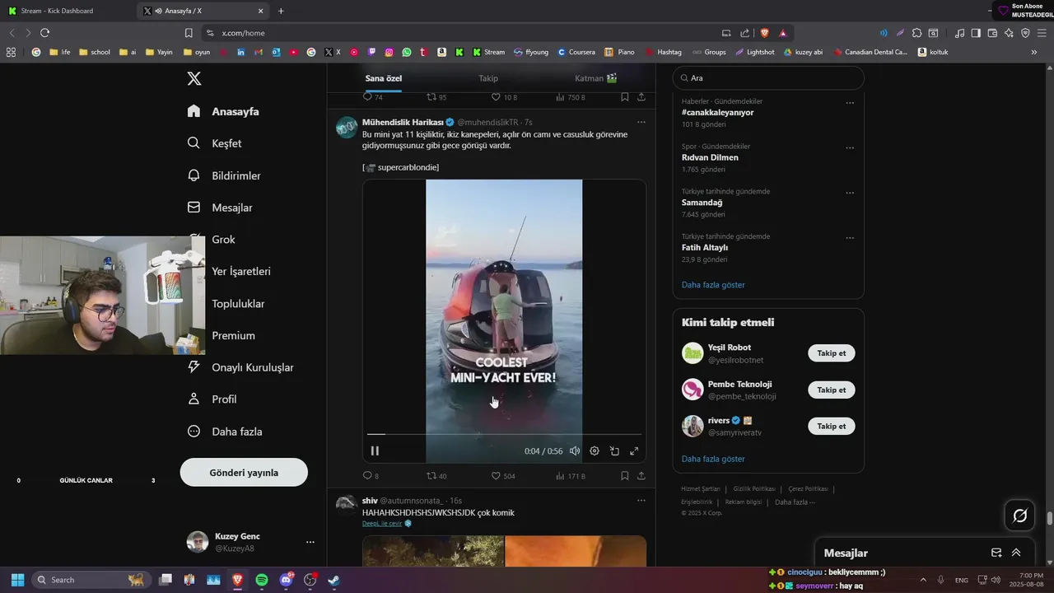The width and height of the screenshot is (1054, 593).
Task: Compose new message in Mesajlar drawer
Action: pos(996,553)
